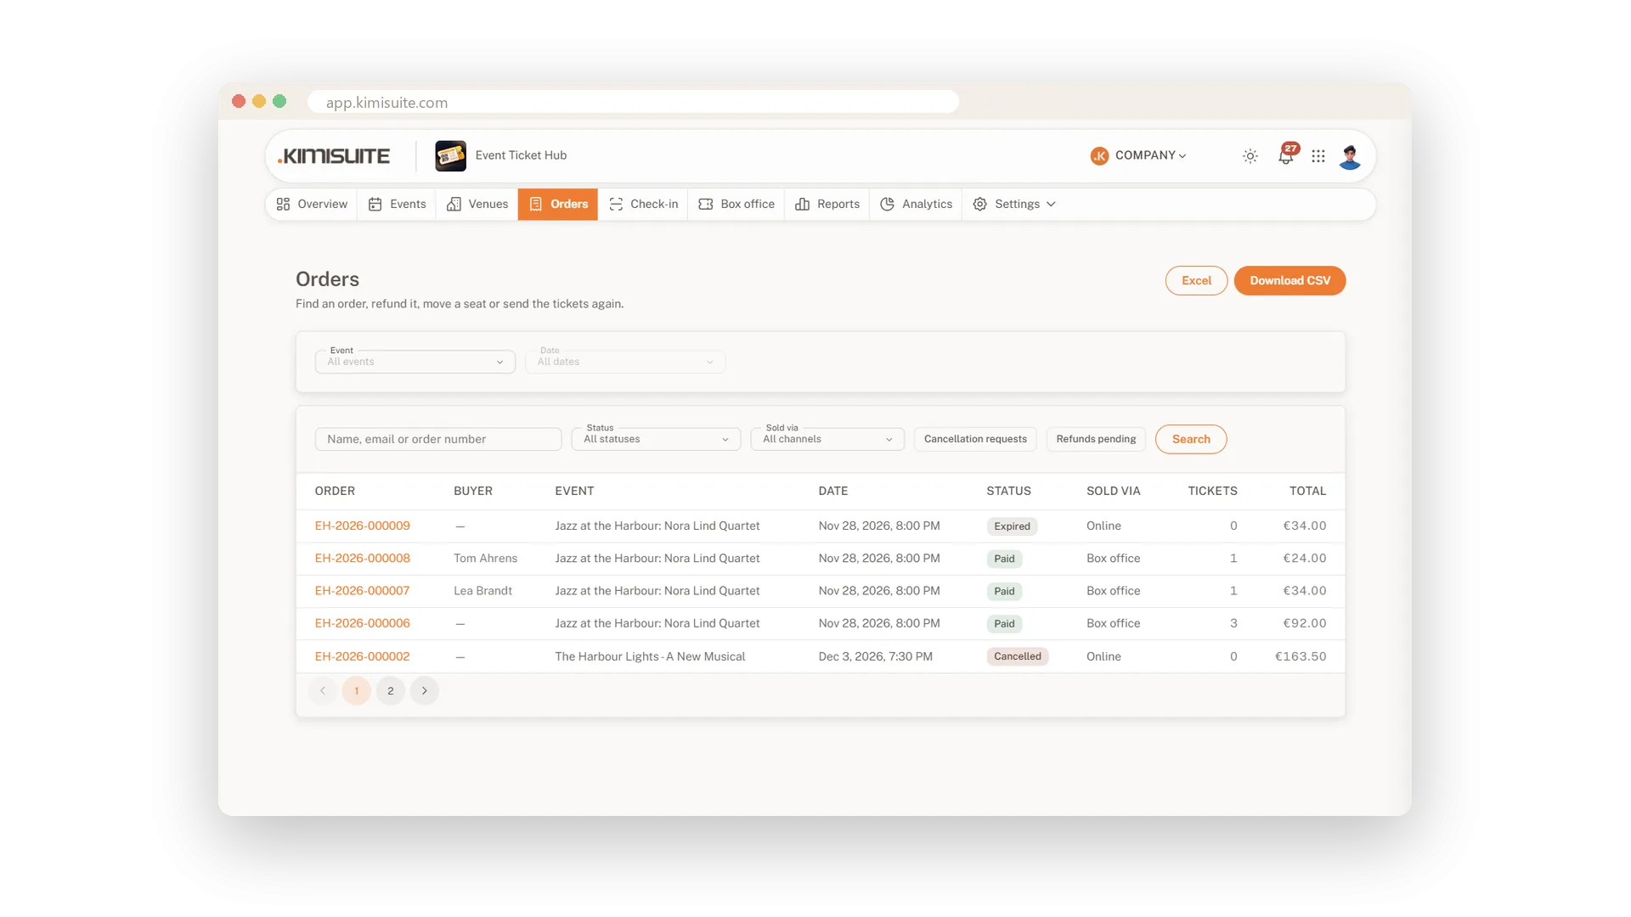This screenshot has height=917, width=1631.
Task: Open the Reports tab
Action: [x=827, y=205]
